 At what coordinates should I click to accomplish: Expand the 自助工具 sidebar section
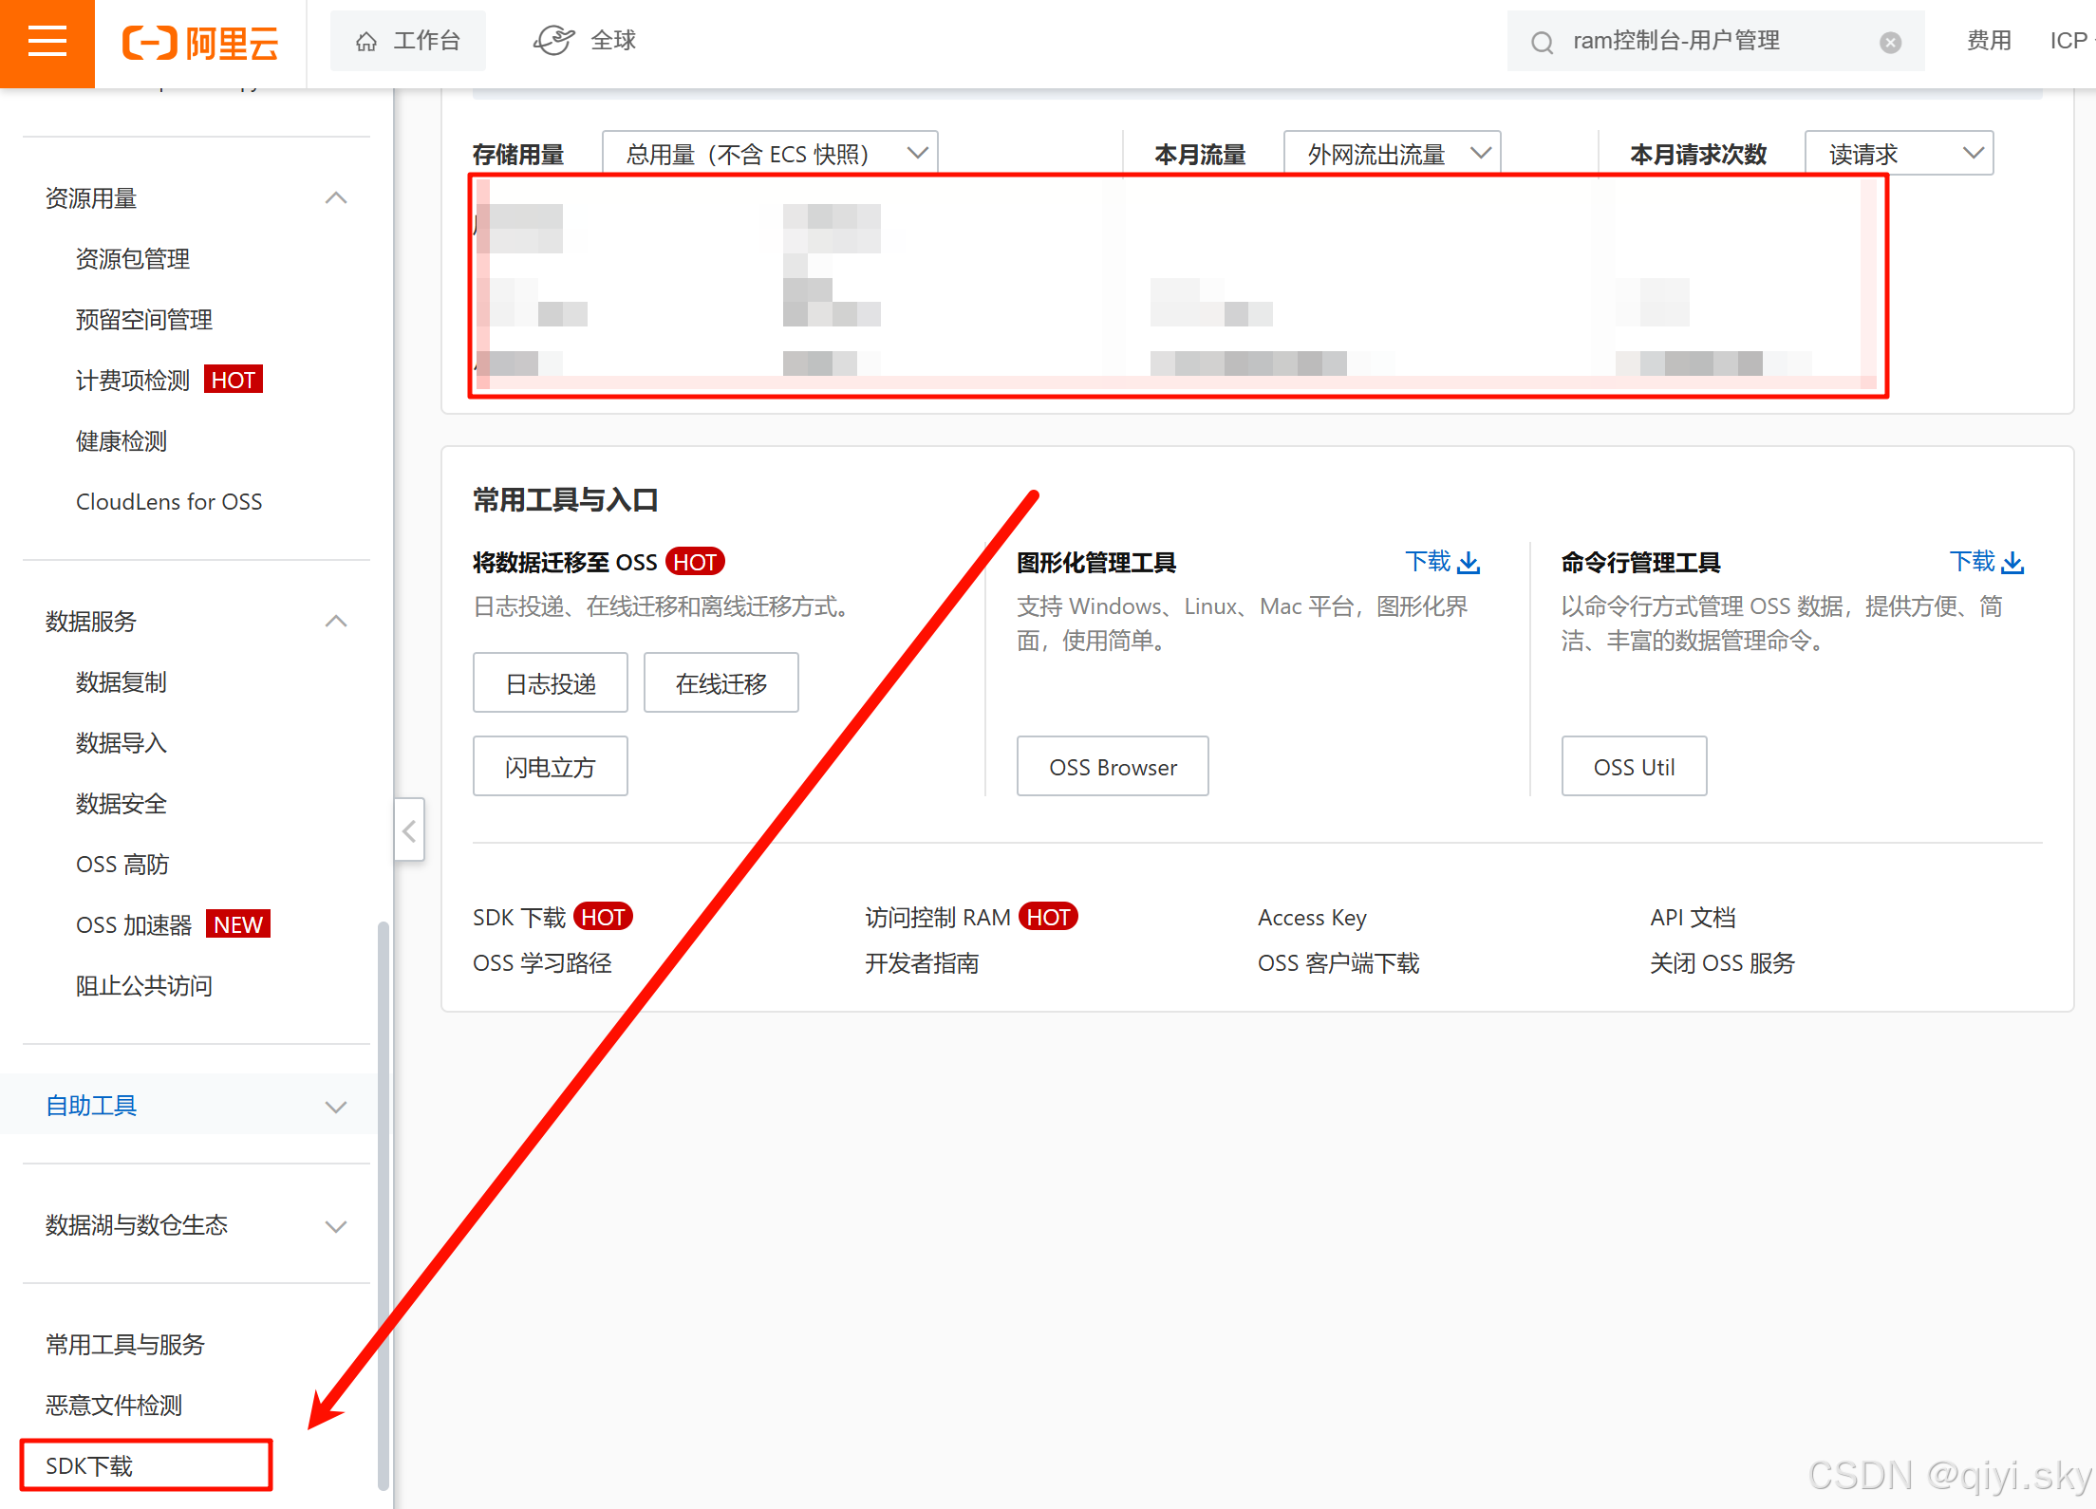[336, 1106]
